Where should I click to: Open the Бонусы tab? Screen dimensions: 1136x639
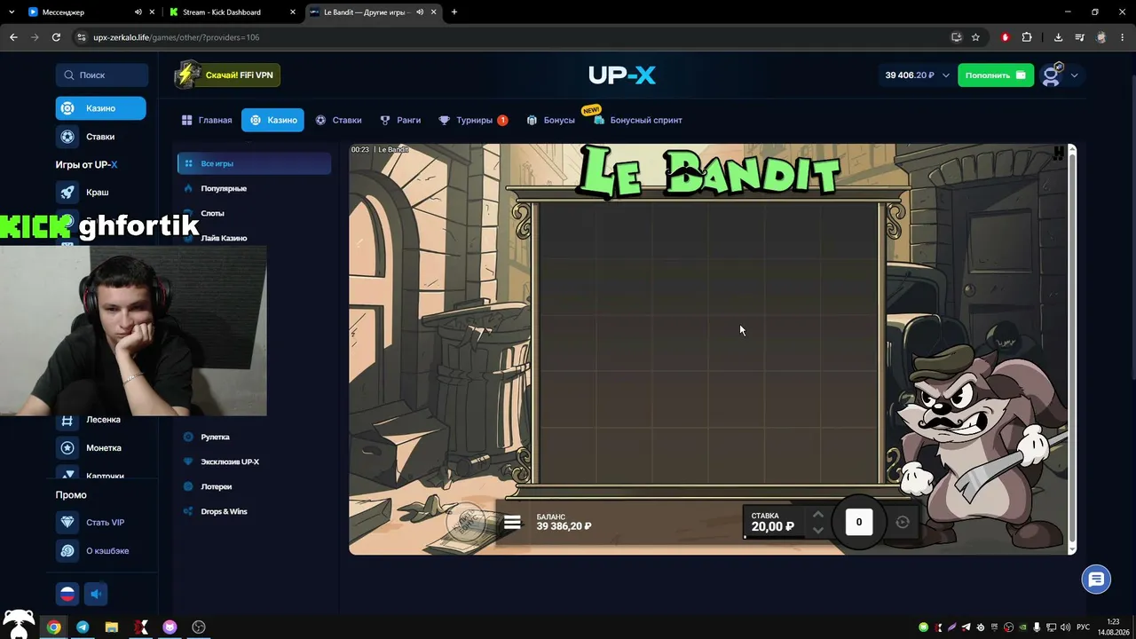point(550,120)
